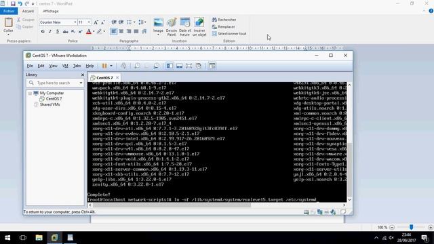Center the paragraph text
This screenshot has height=244, width=434.
tap(121, 32)
